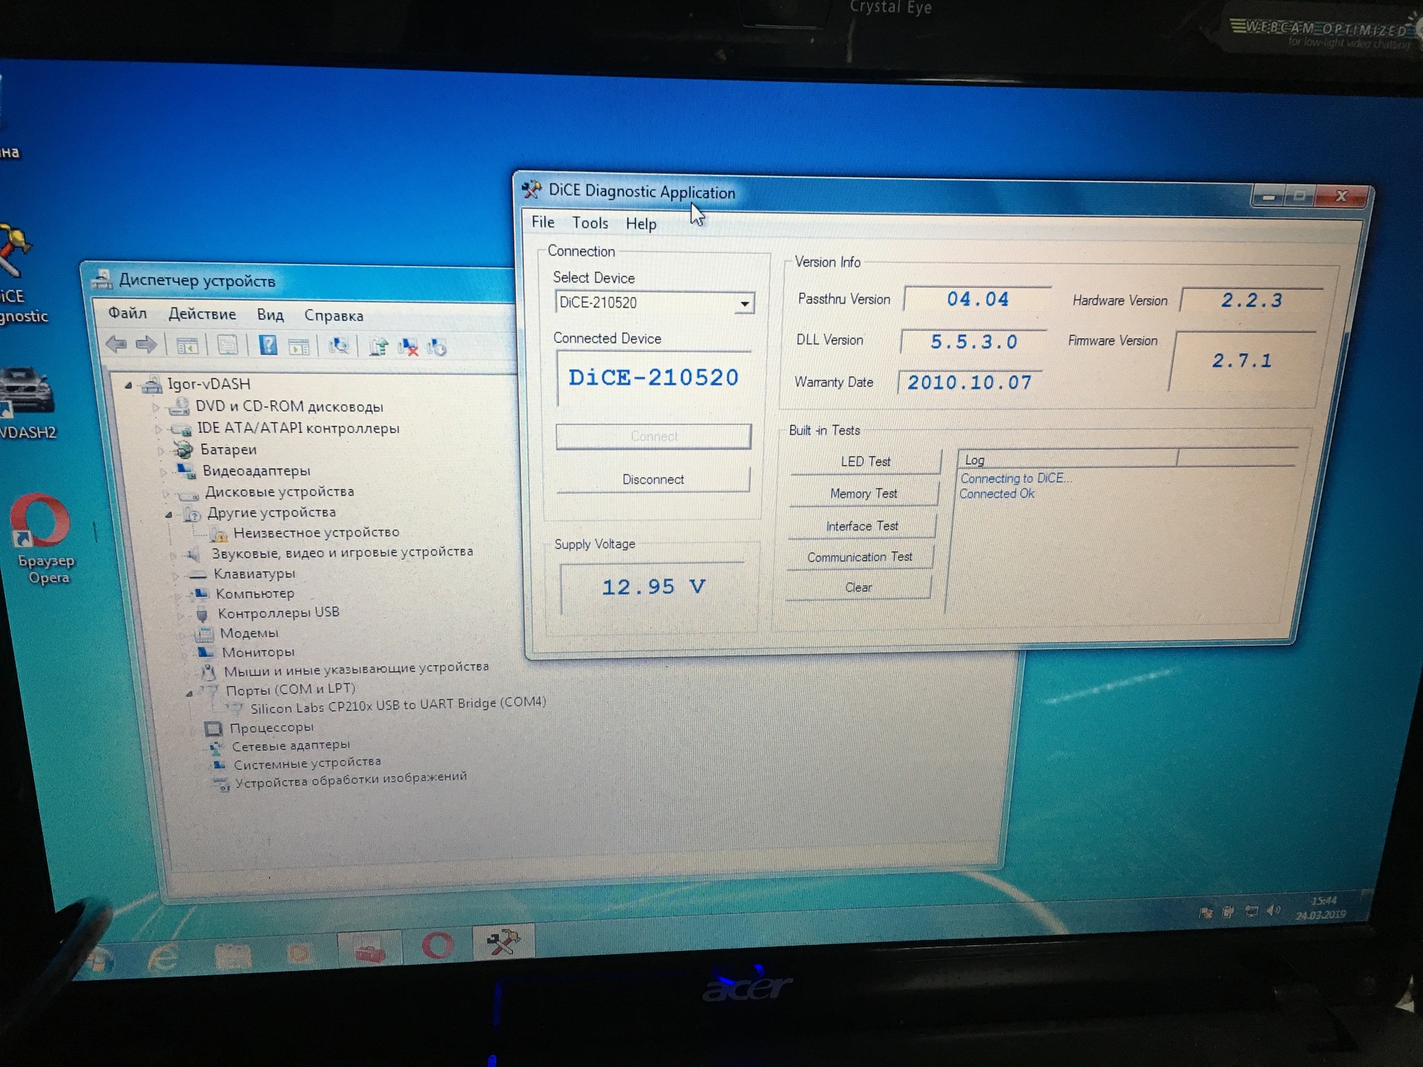Image resolution: width=1423 pixels, height=1067 pixels.
Task: Collapse Другие устройства tree node
Action: [169, 514]
